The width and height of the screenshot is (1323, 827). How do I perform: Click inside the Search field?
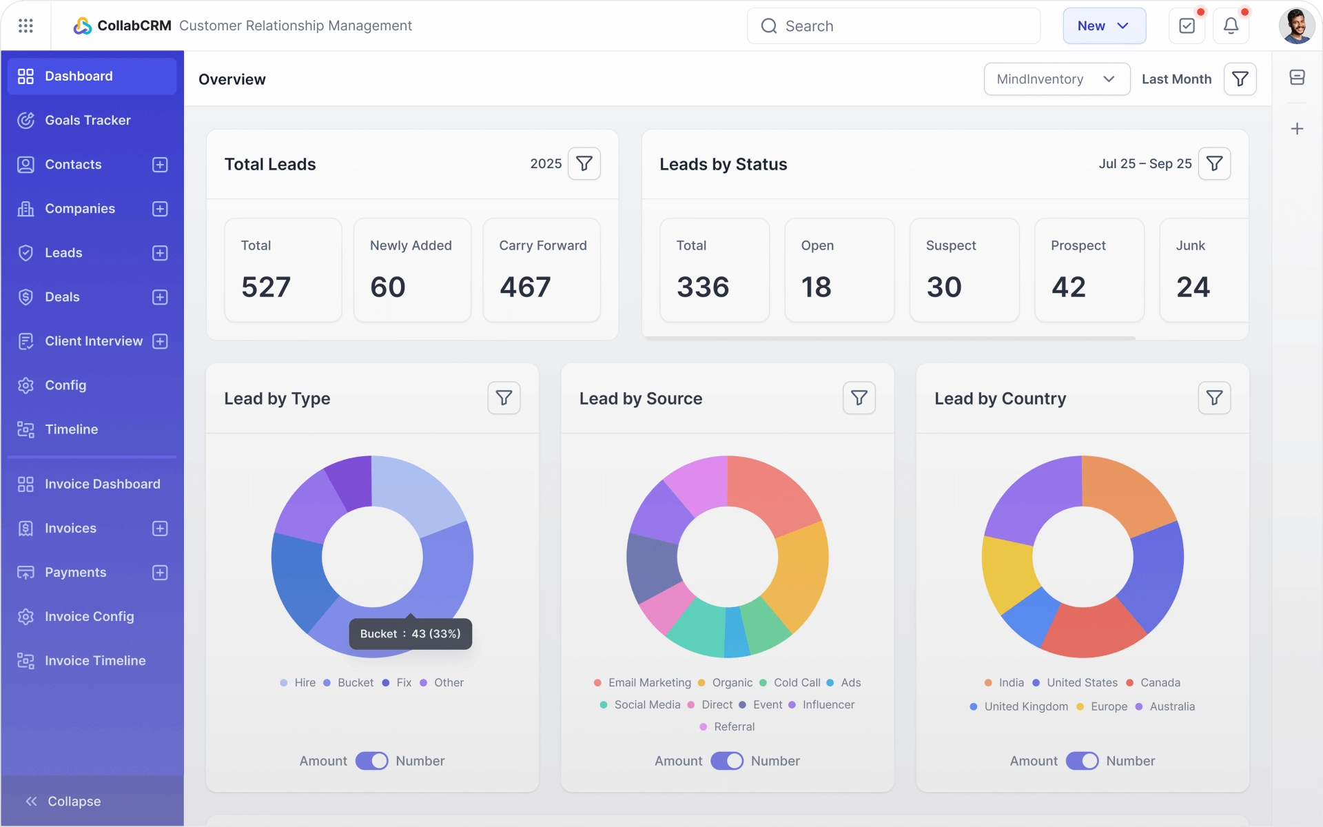(x=894, y=25)
